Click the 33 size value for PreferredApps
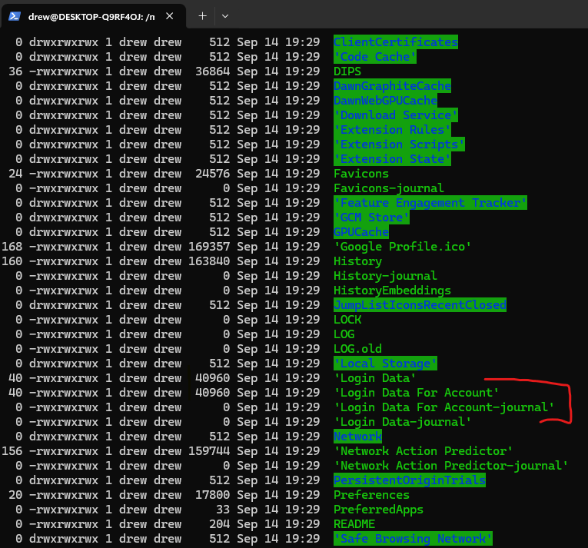 coord(223,510)
